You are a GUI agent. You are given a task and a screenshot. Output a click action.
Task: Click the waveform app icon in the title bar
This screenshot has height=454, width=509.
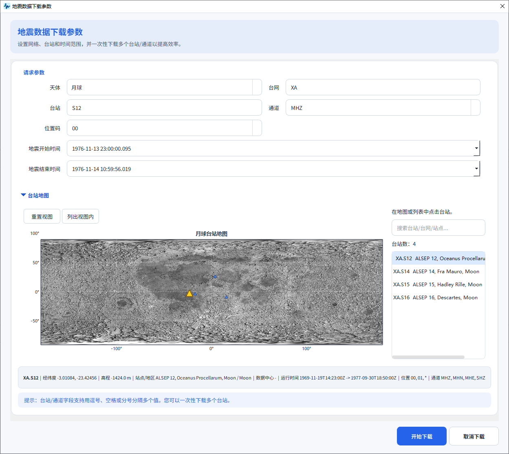point(7,7)
